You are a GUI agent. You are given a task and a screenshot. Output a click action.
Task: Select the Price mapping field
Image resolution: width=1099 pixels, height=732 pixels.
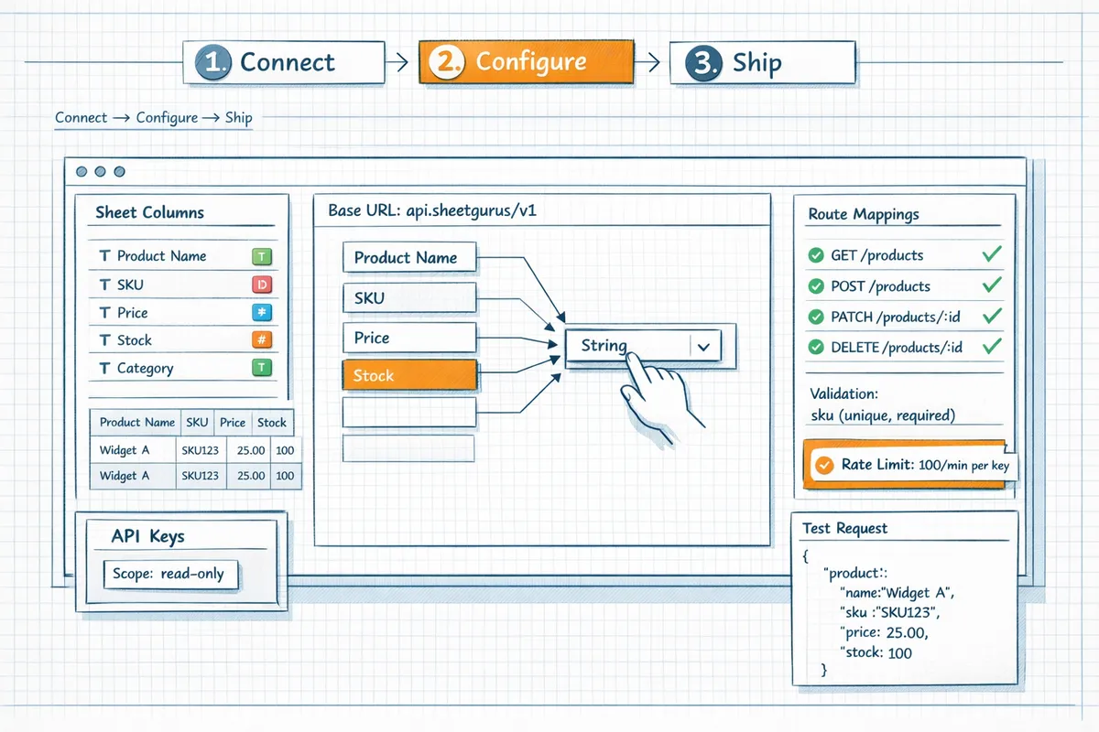click(x=409, y=339)
